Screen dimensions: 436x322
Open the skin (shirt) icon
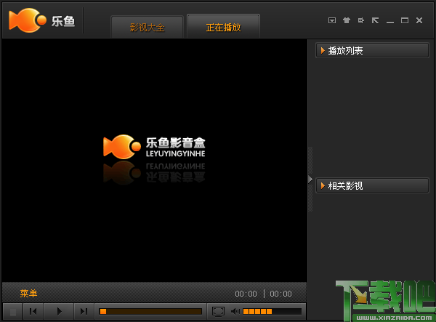coord(347,20)
